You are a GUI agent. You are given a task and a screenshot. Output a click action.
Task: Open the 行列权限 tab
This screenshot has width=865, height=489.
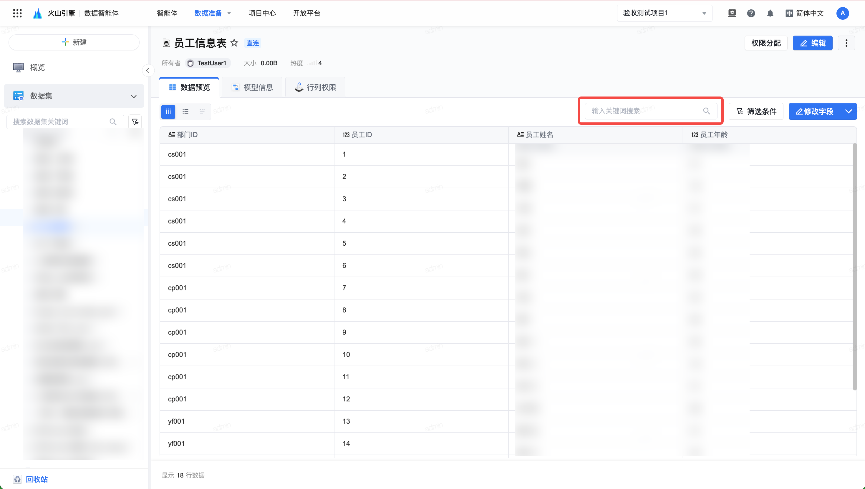tap(315, 88)
